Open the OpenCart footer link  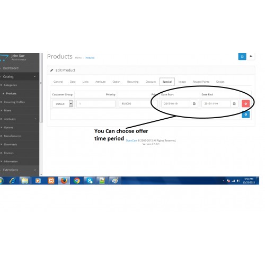tap(131, 140)
